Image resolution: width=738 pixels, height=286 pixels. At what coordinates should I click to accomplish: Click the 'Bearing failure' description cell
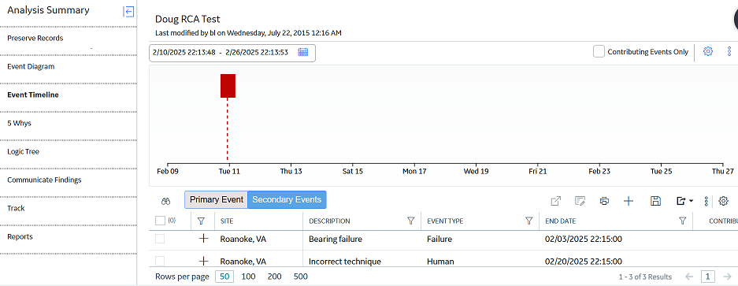point(335,239)
